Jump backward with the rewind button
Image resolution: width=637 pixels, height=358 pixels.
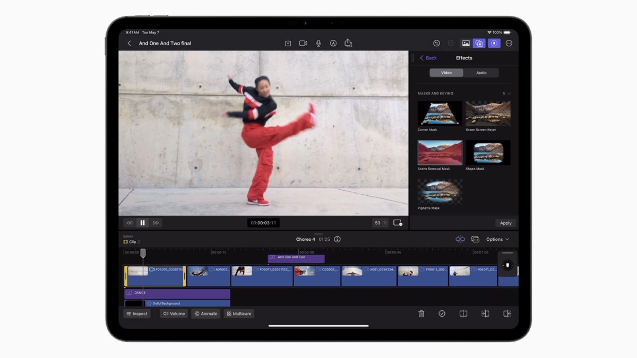click(129, 223)
